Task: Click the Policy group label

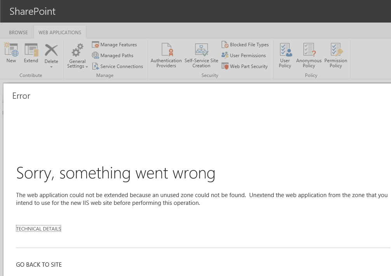Action: pyautogui.click(x=311, y=75)
